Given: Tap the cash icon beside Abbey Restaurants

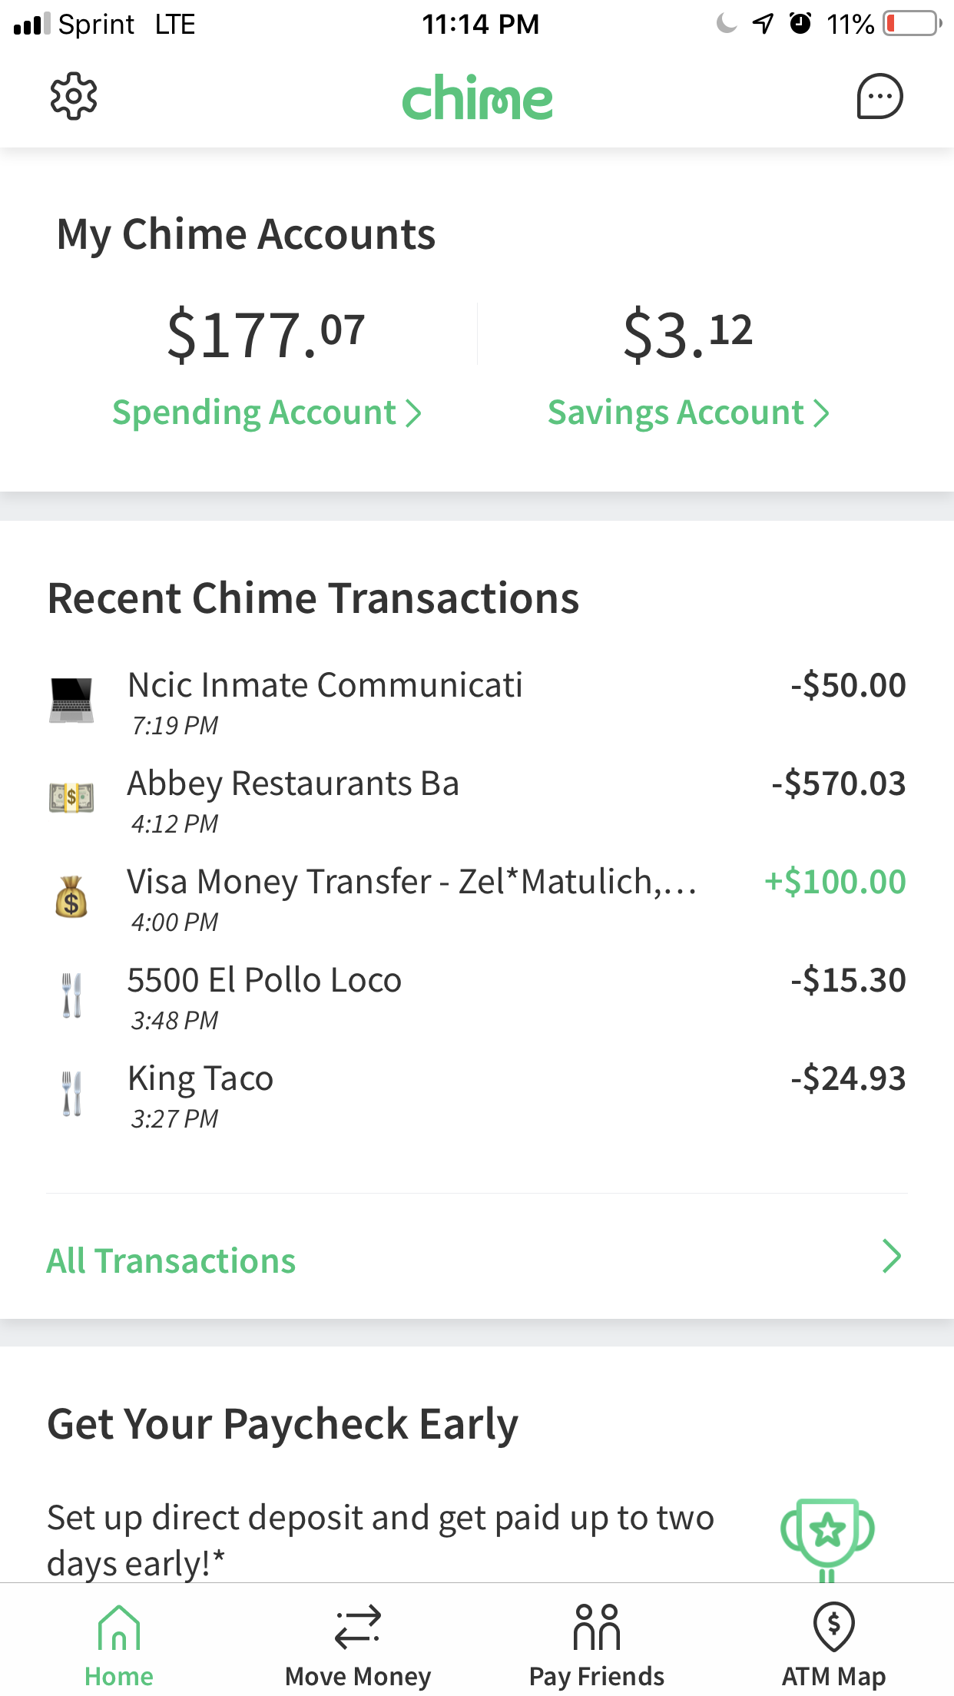Looking at the screenshot, I should pos(71,797).
